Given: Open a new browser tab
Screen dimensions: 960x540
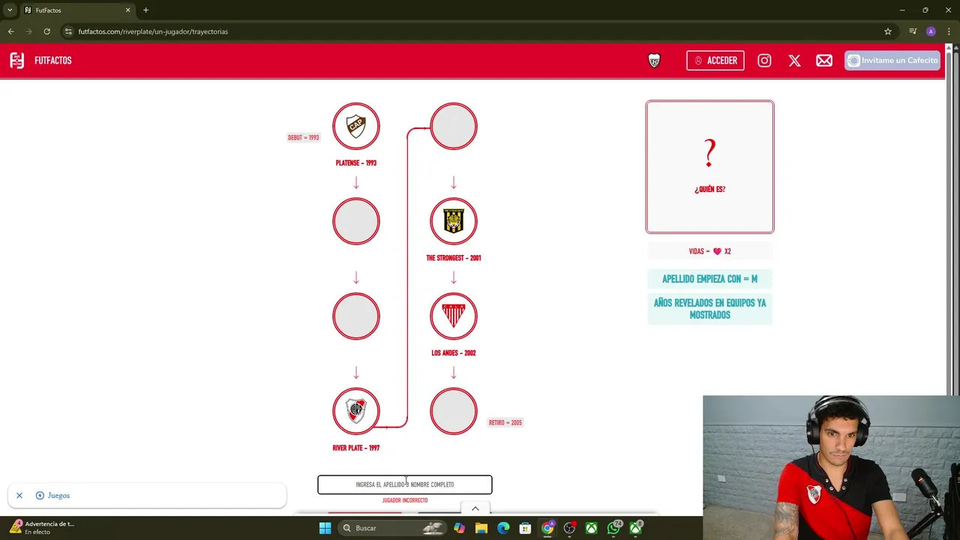Looking at the screenshot, I should (145, 10).
